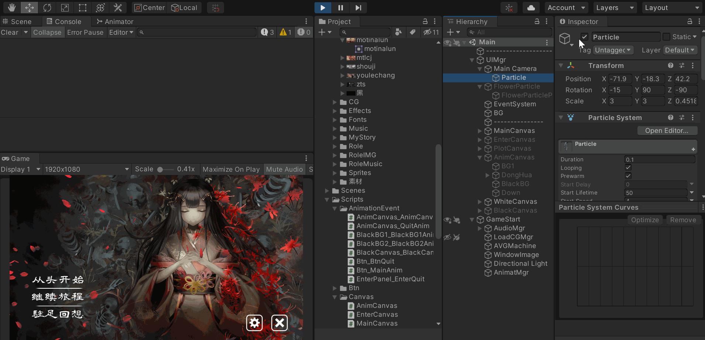The height and width of the screenshot is (340, 705).
Task: Switch to the Scene tab
Action: click(x=17, y=21)
